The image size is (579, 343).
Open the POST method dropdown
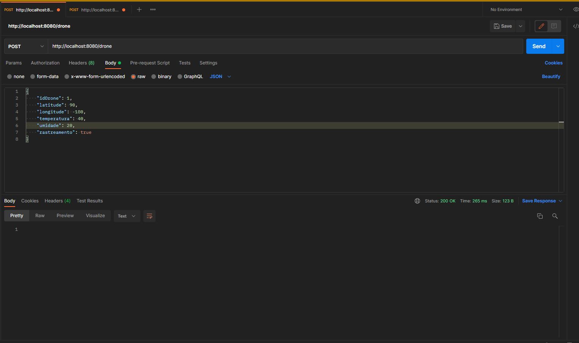[26, 46]
